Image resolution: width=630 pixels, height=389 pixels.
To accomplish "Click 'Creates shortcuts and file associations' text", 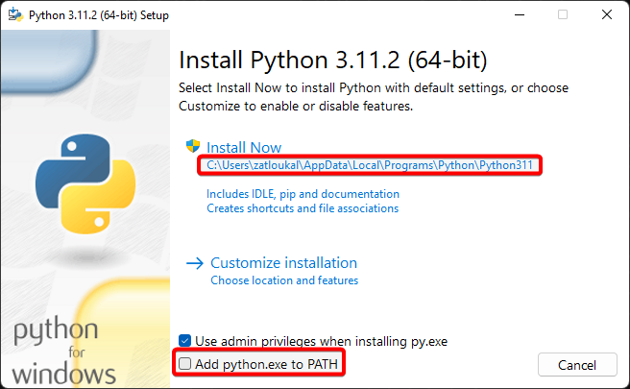I will [303, 208].
